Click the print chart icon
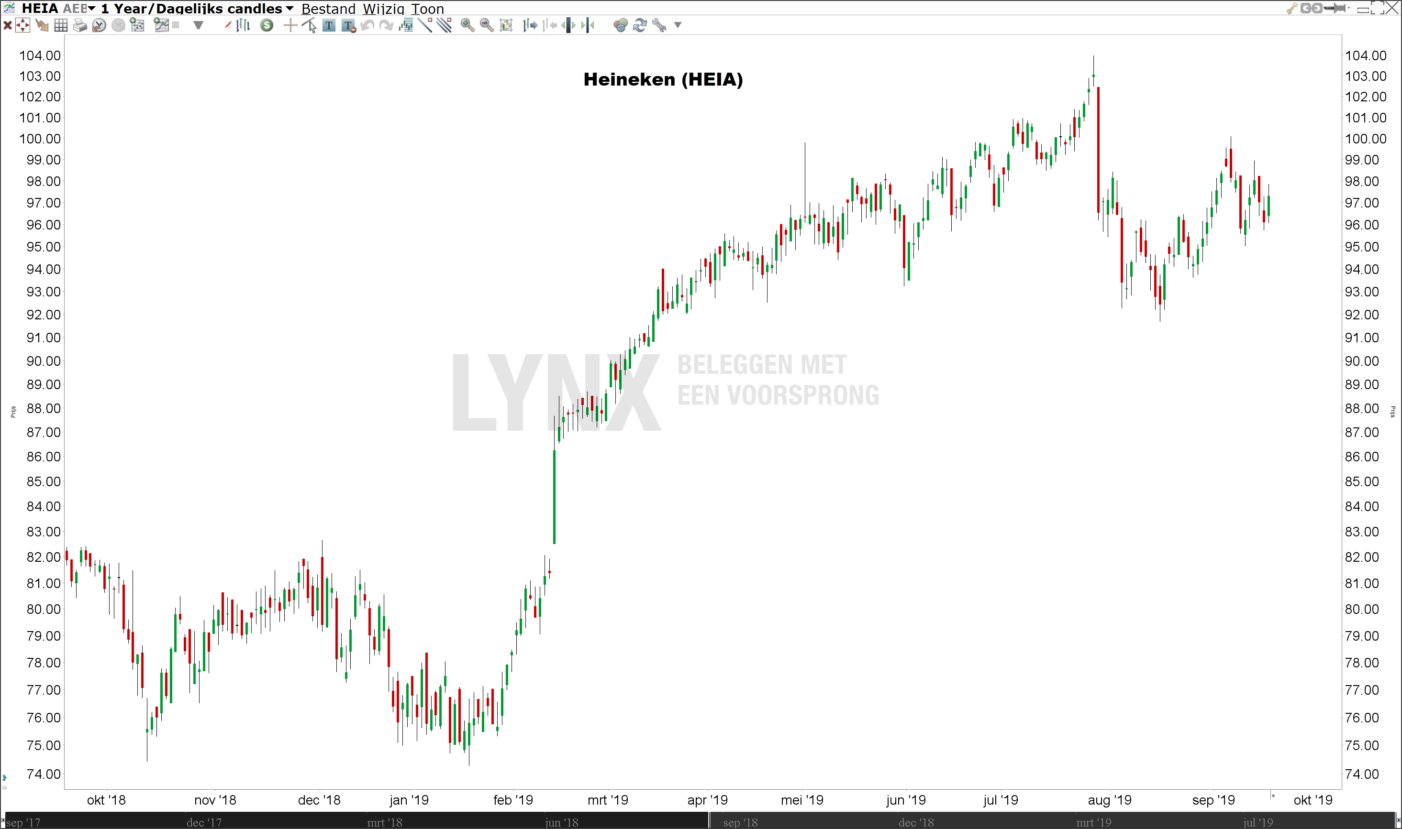 [x=80, y=25]
